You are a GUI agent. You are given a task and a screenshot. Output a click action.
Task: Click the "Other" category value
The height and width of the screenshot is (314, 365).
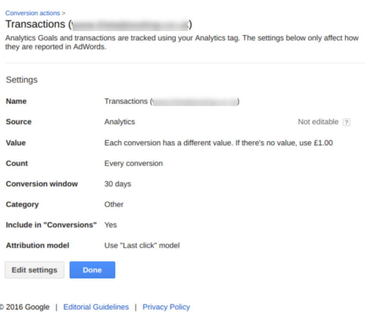[114, 204]
